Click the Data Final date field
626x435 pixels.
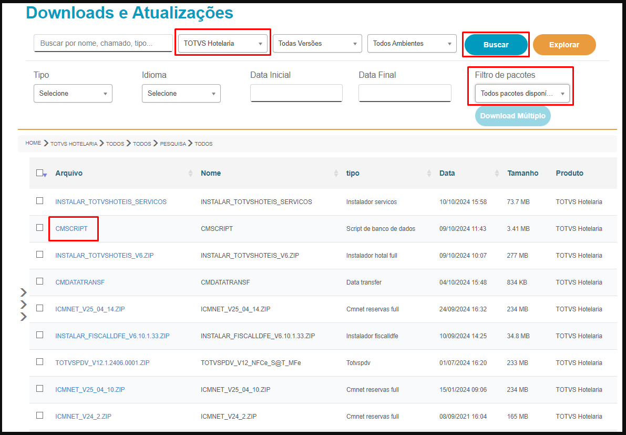(405, 93)
